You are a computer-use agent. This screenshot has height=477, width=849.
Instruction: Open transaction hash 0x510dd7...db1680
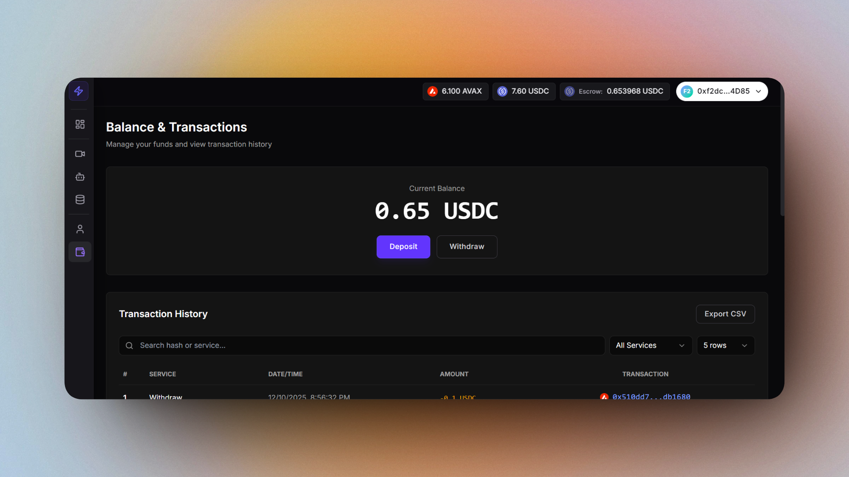(650, 397)
